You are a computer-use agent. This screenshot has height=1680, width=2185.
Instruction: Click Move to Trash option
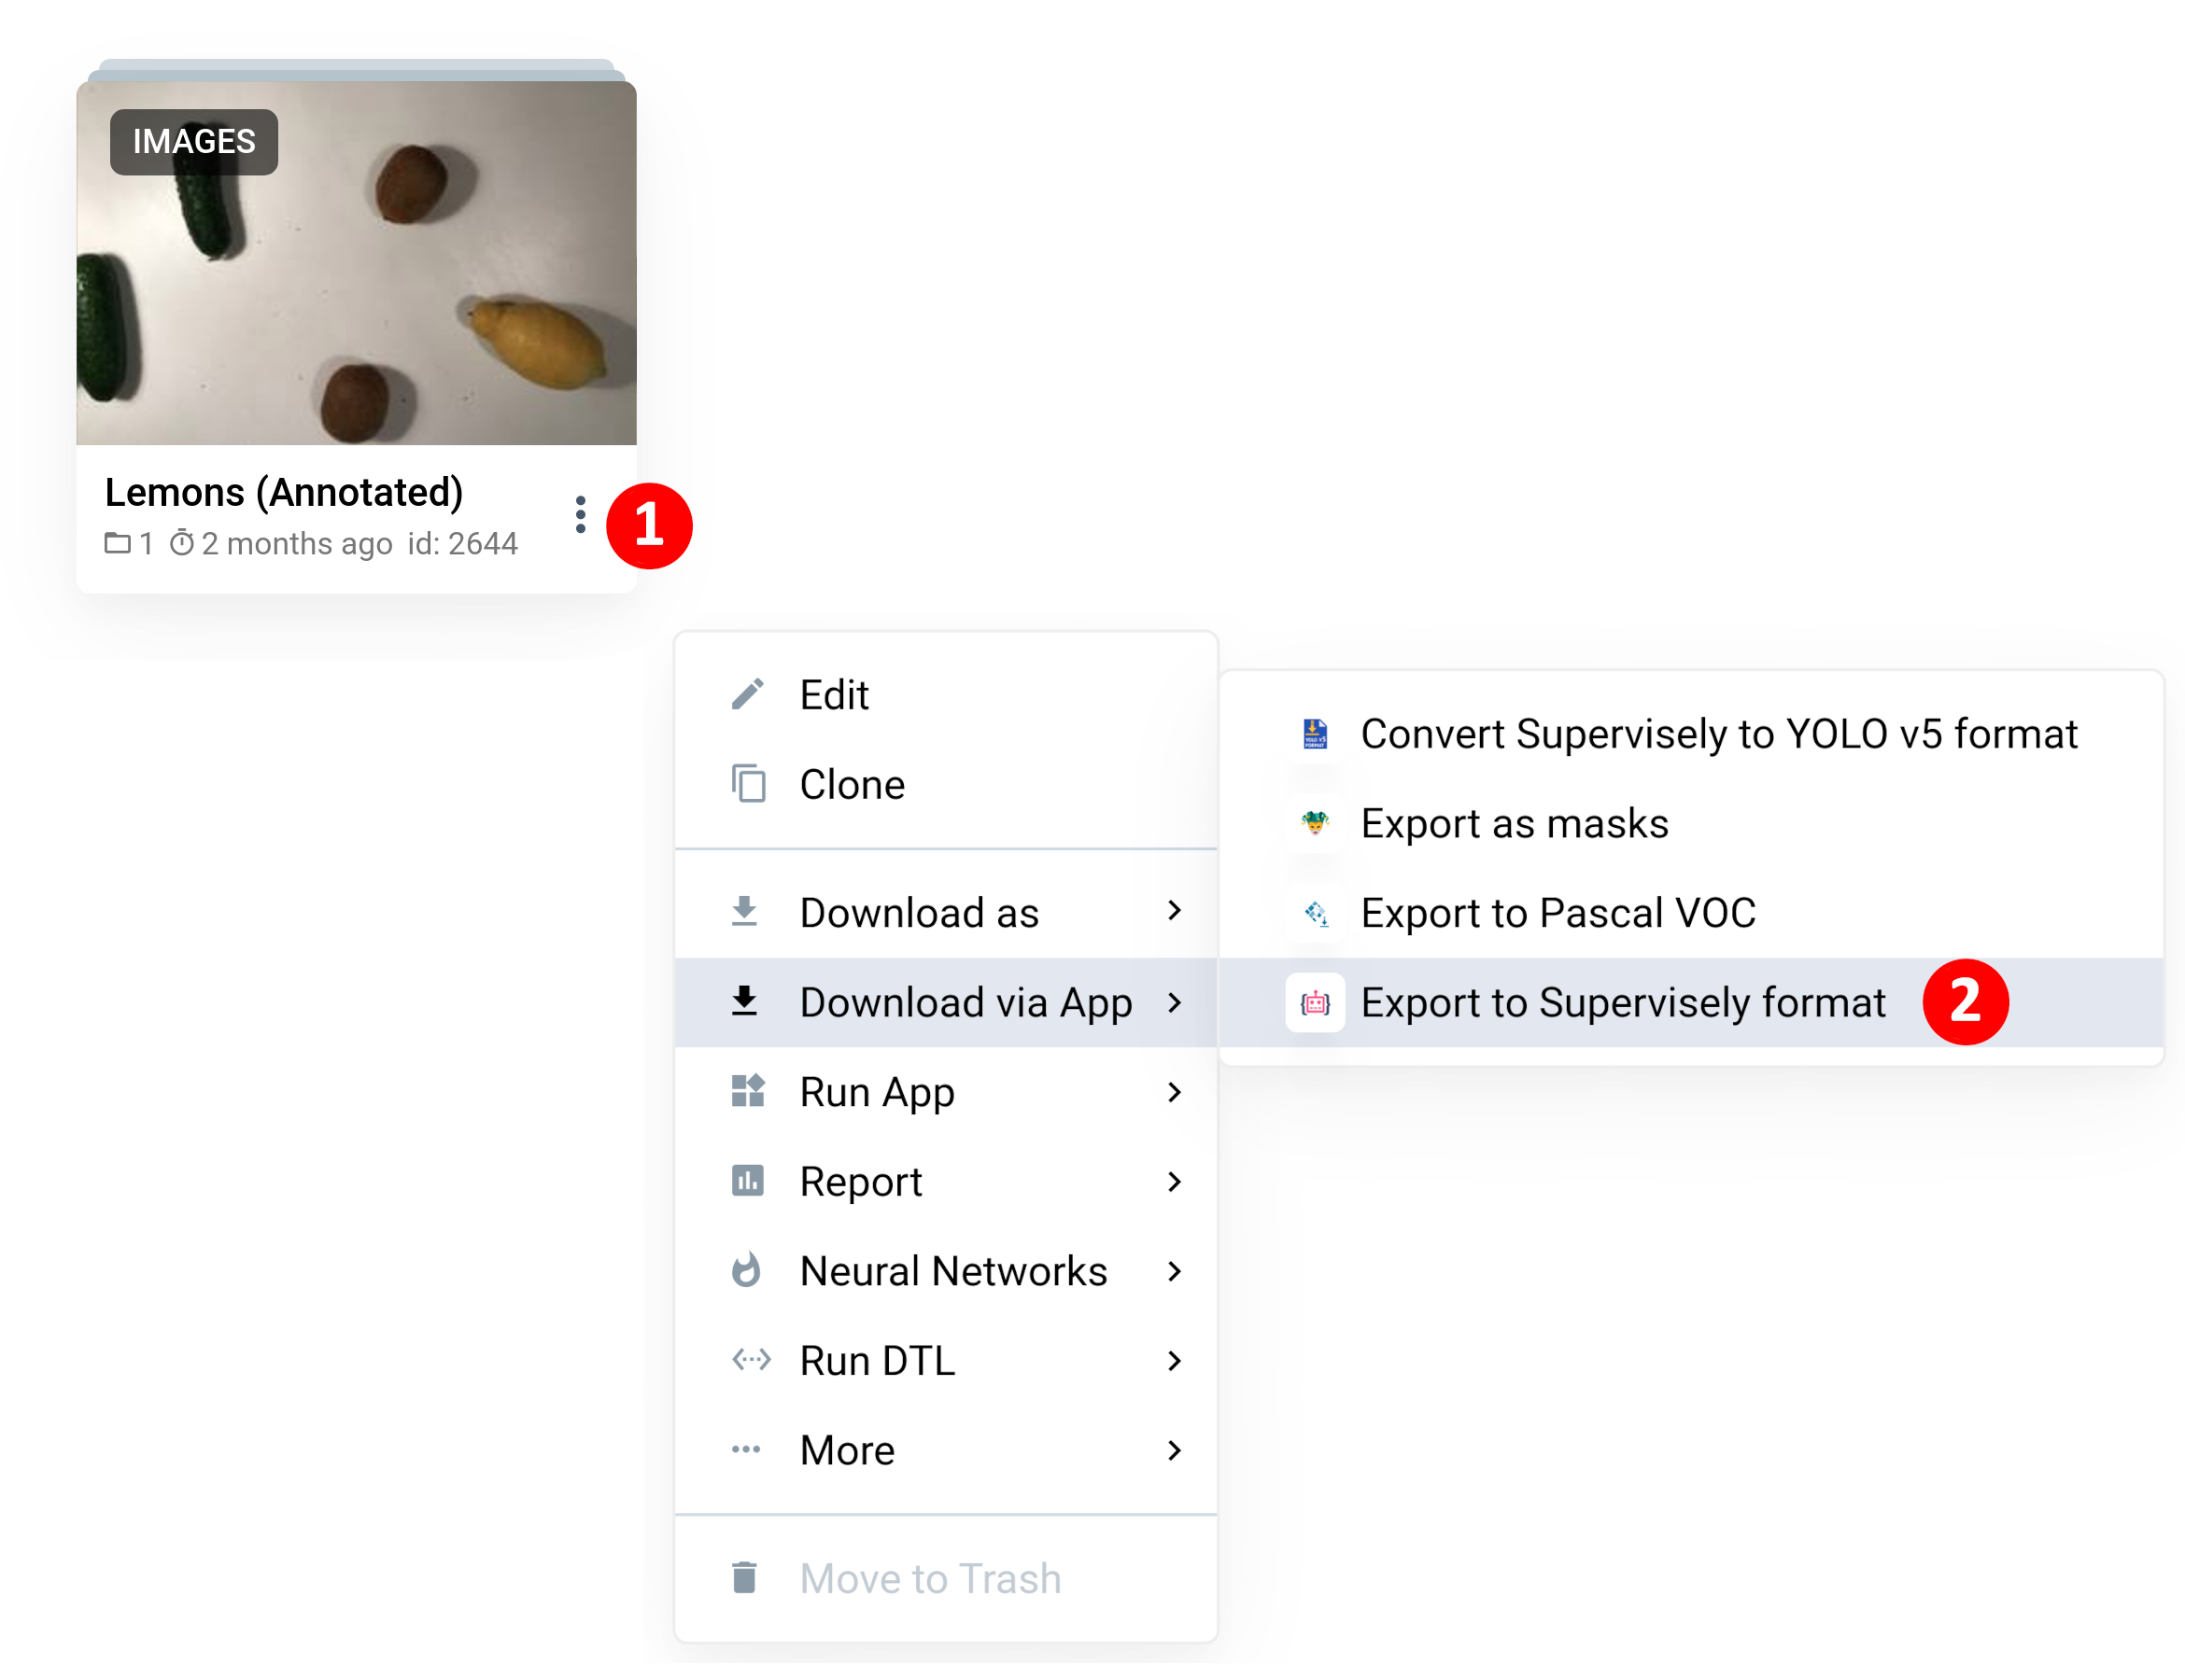[x=929, y=1578]
